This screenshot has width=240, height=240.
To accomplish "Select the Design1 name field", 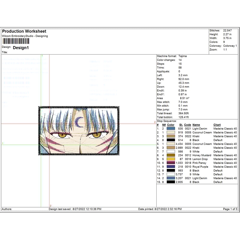I will point(21,47).
